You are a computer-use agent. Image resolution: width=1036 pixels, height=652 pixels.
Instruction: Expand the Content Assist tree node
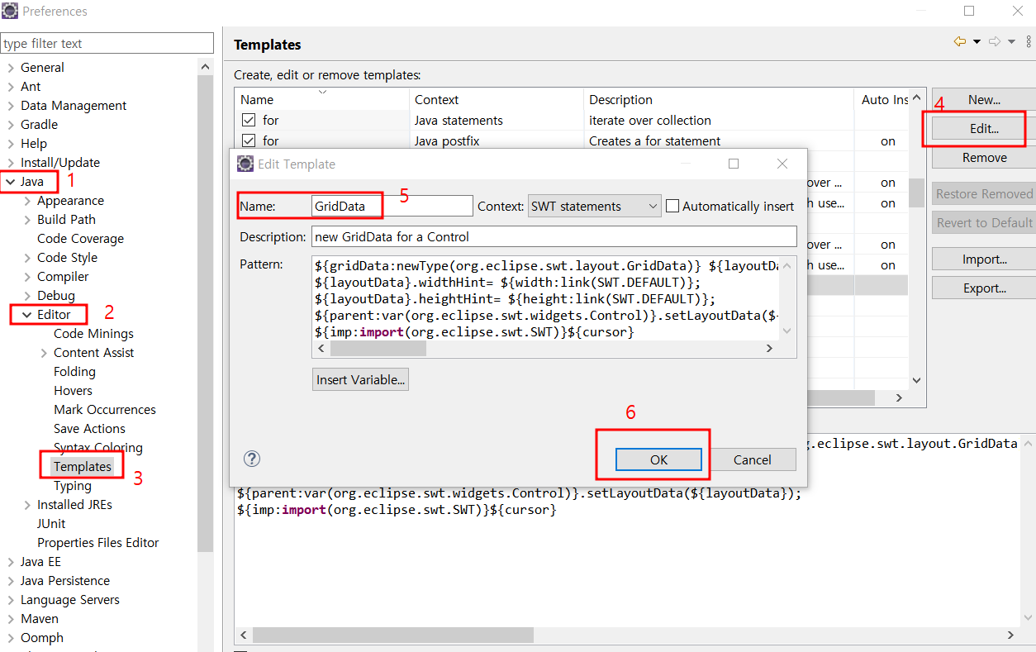43,353
